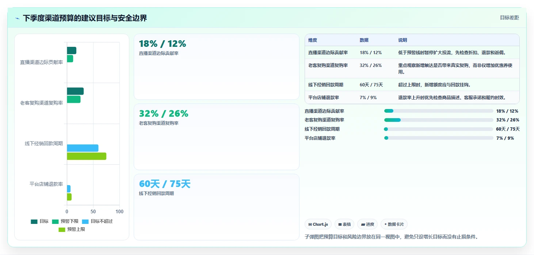
Task: Click the 目标差距 label in header
Action: [x=509, y=18]
